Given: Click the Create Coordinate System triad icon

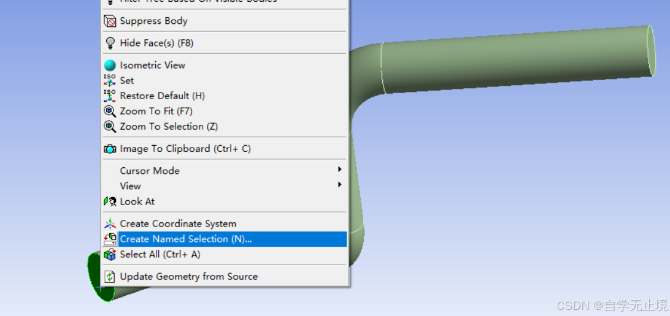Looking at the screenshot, I should click(110, 224).
